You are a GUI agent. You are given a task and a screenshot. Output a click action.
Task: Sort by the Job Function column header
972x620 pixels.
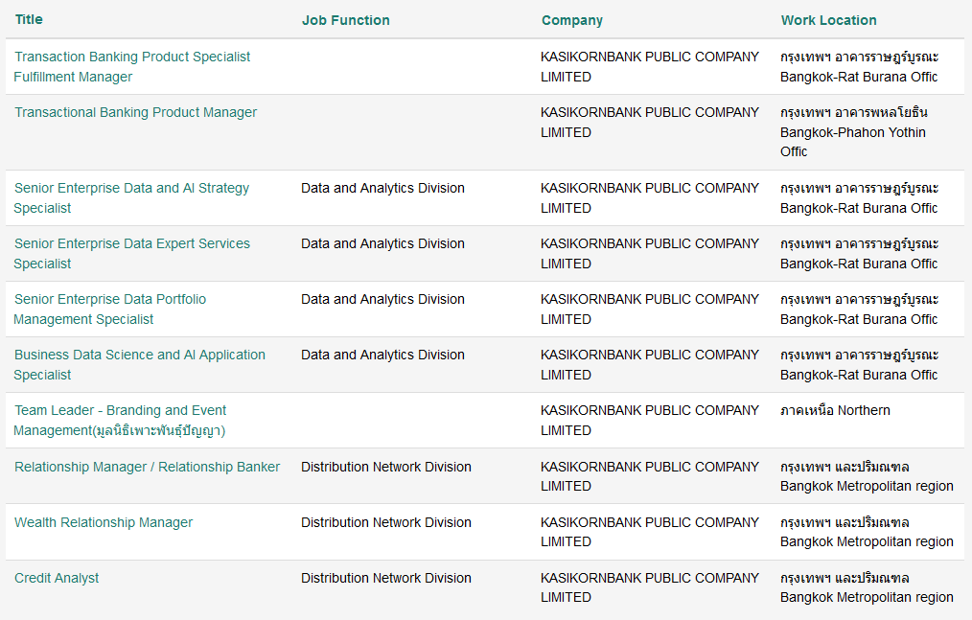pos(346,20)
